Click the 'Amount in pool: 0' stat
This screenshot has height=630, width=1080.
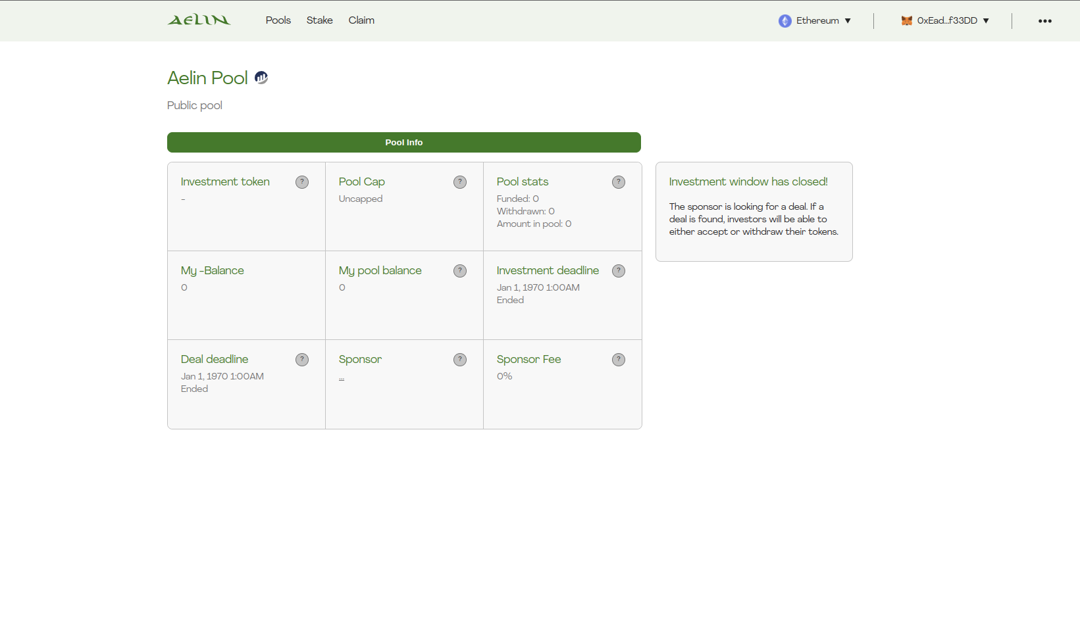(x=534, y=224)
